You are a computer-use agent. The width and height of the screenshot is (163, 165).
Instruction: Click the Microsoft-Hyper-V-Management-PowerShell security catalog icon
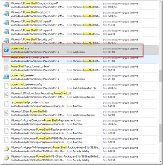click(6, 149)
